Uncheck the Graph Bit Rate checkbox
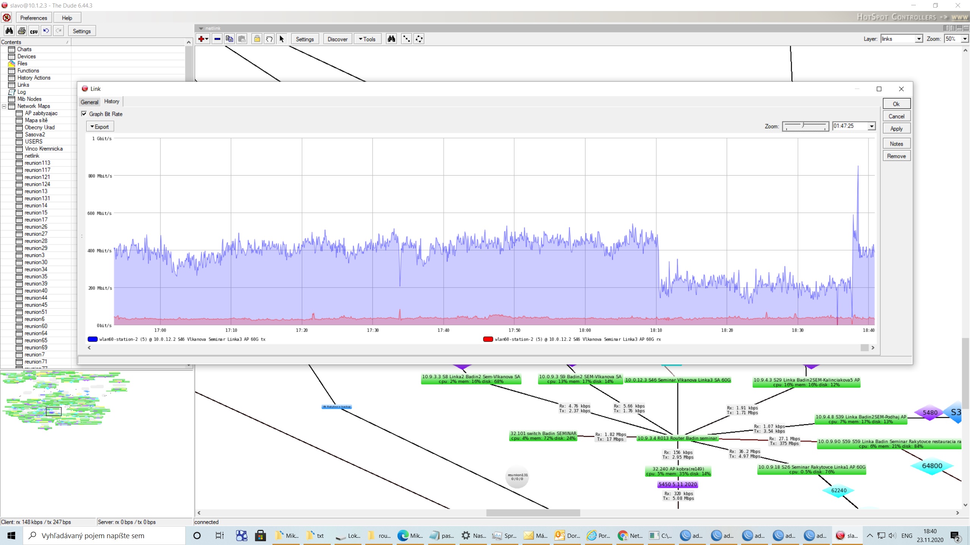970x545 pixels. tap(84, 114)
